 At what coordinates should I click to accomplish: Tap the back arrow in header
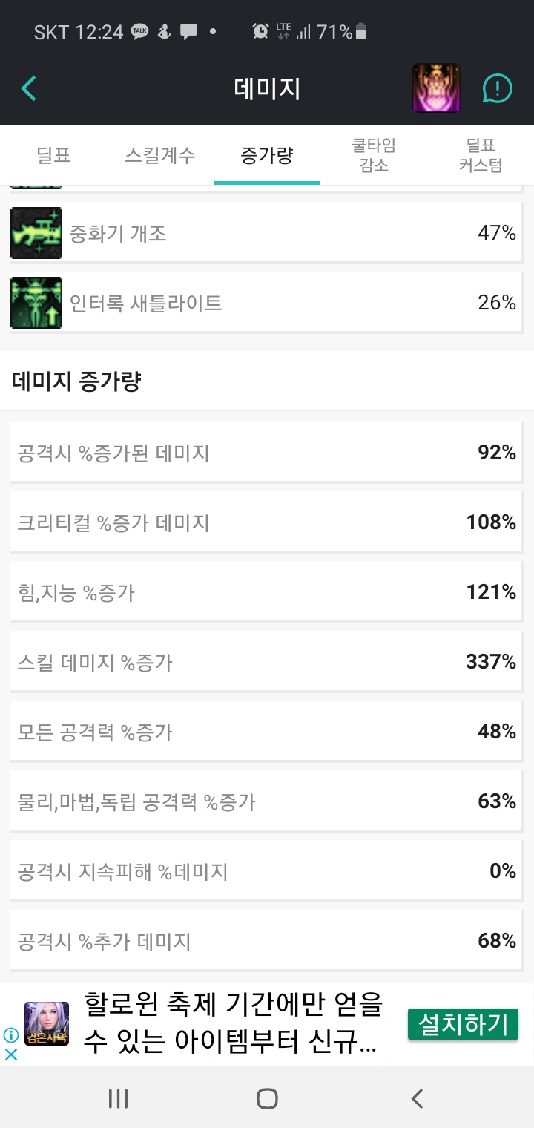29,89
